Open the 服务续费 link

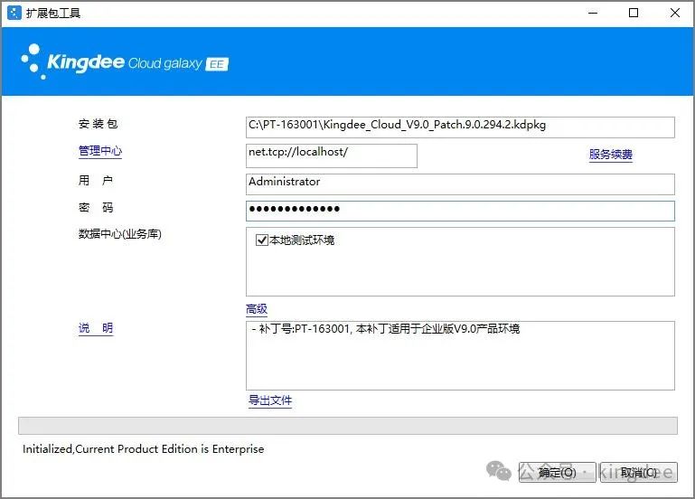pos(610,155)
